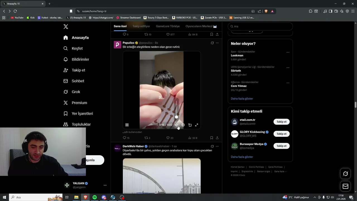Follow etail.com.tr with Takip et
The image size is (357, 201).
tap(281, 122)
